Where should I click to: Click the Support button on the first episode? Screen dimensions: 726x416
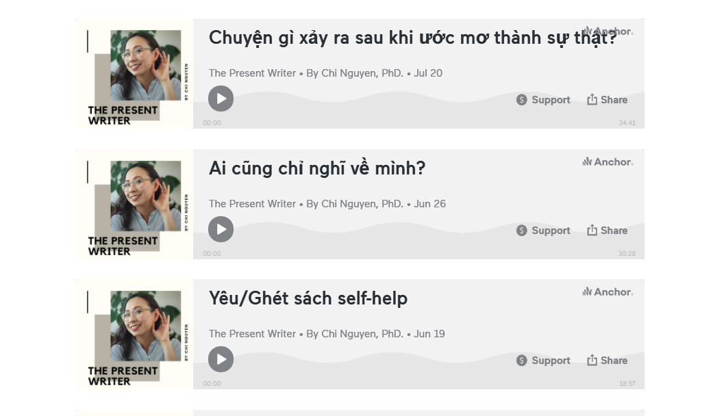pos(543,99)
